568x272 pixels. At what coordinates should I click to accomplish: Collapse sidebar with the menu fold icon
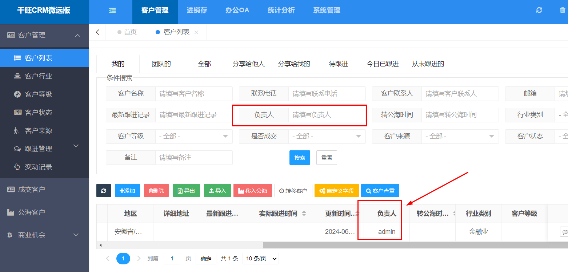(x=112, y=11)
